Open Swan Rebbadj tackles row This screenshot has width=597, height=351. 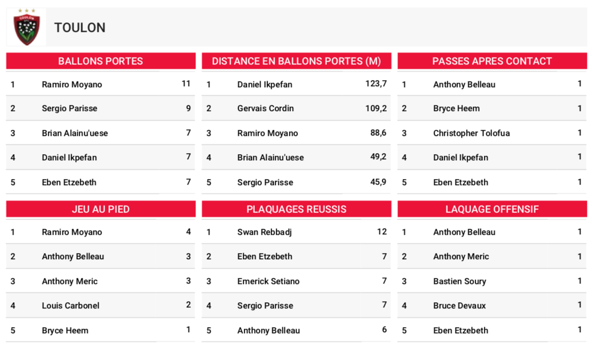(296, 232)
